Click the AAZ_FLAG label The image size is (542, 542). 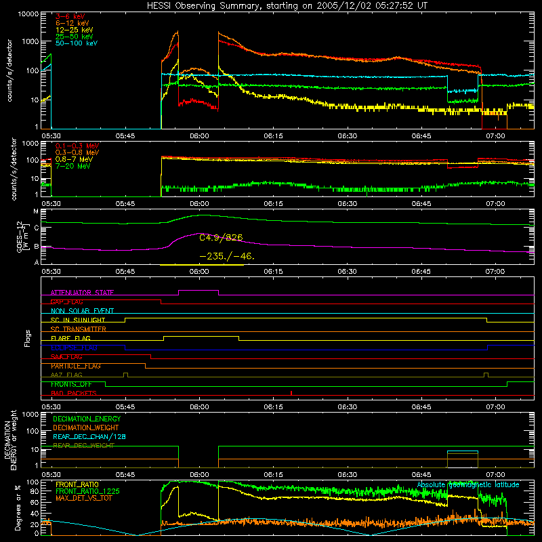pyautogui.click(x=66, y=375)
